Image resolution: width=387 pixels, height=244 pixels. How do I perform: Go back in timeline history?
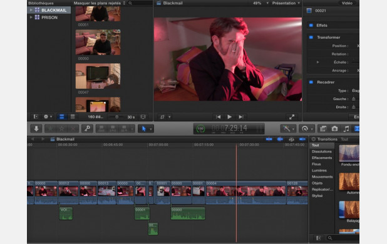click(x=33, y=140)
